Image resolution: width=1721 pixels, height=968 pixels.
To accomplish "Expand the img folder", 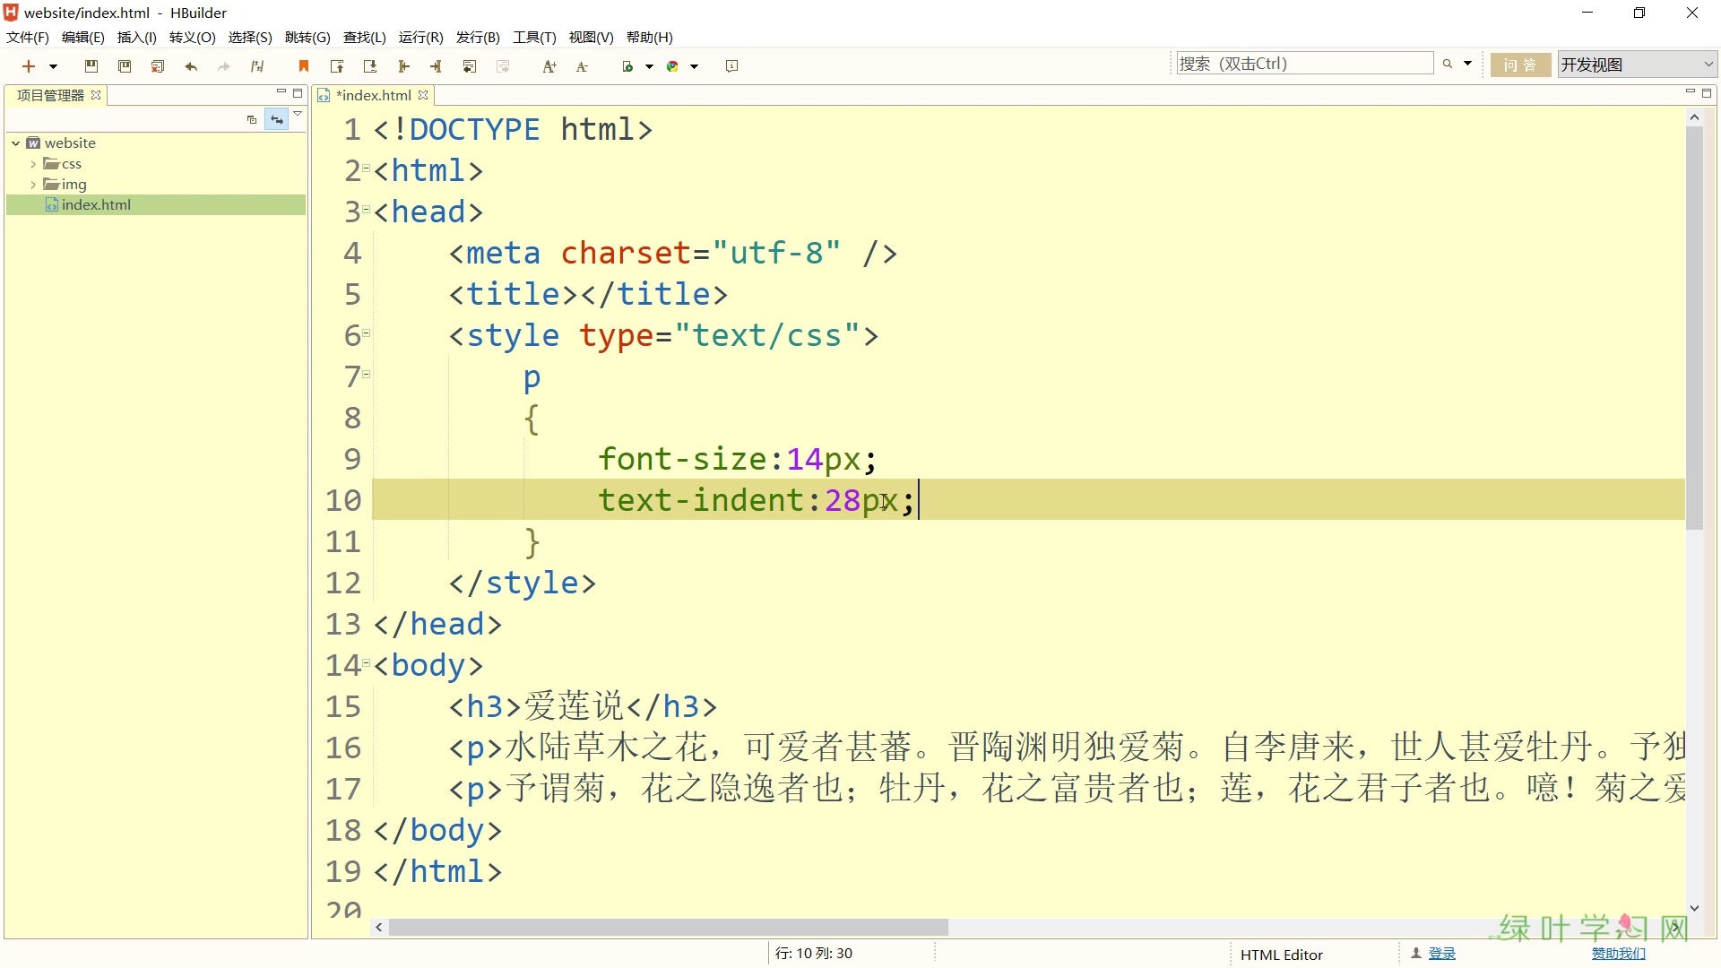I will coord(33,185).
